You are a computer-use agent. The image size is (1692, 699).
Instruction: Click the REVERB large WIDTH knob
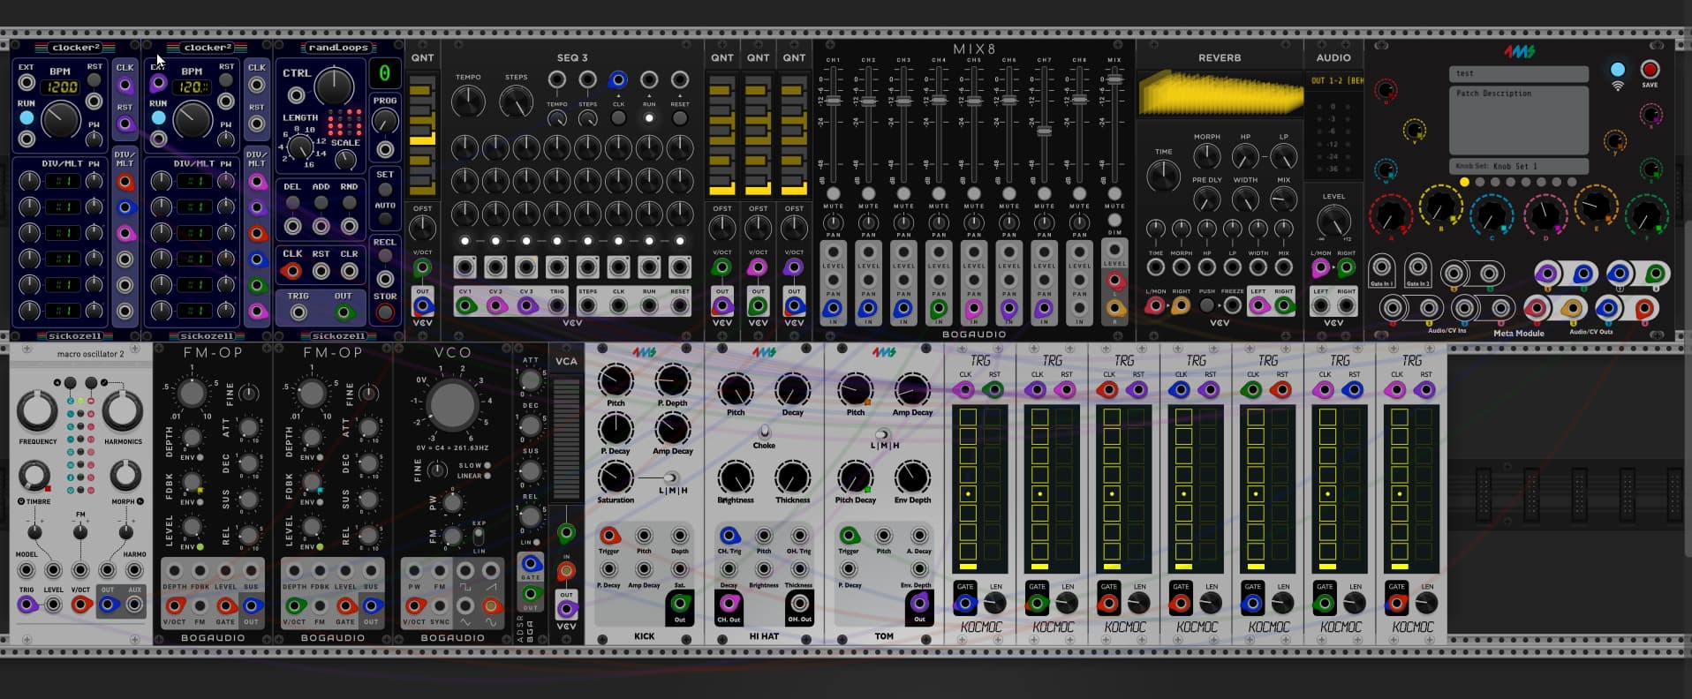[x=1245, y=199]
